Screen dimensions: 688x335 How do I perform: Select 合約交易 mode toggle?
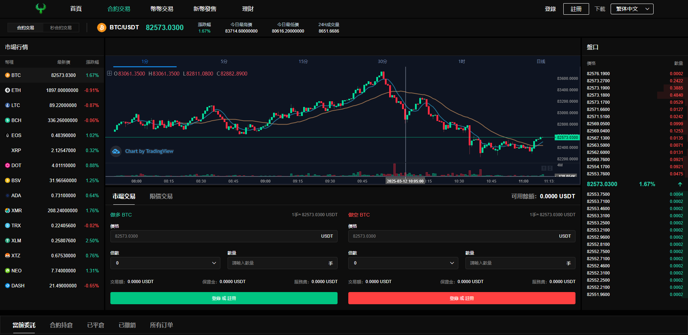tap(25, 28)
